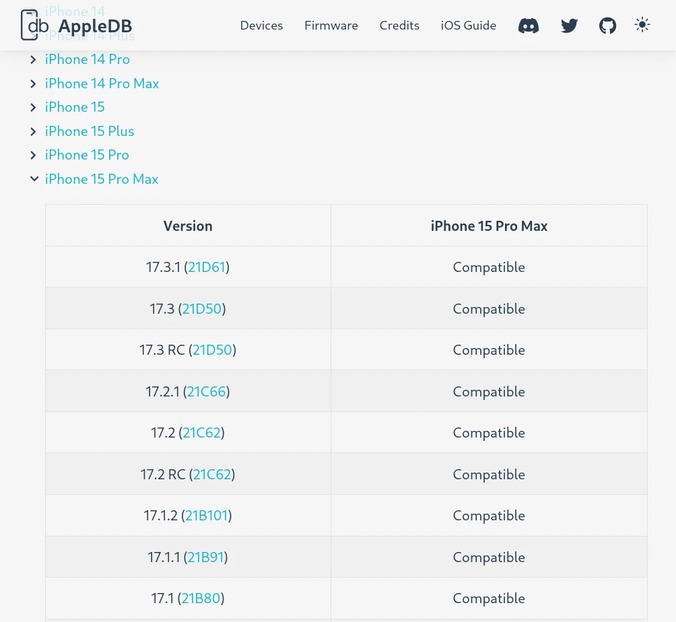The image size is (676, 622).
Task: Click Compatible cell in 17.3 row
Action: click(489, 309)
